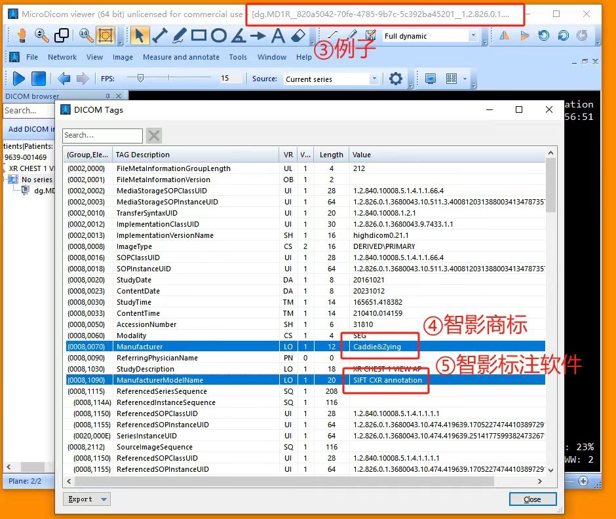The image size is (616, 519).
Task: Open the View menu
Action: (94, 57)
